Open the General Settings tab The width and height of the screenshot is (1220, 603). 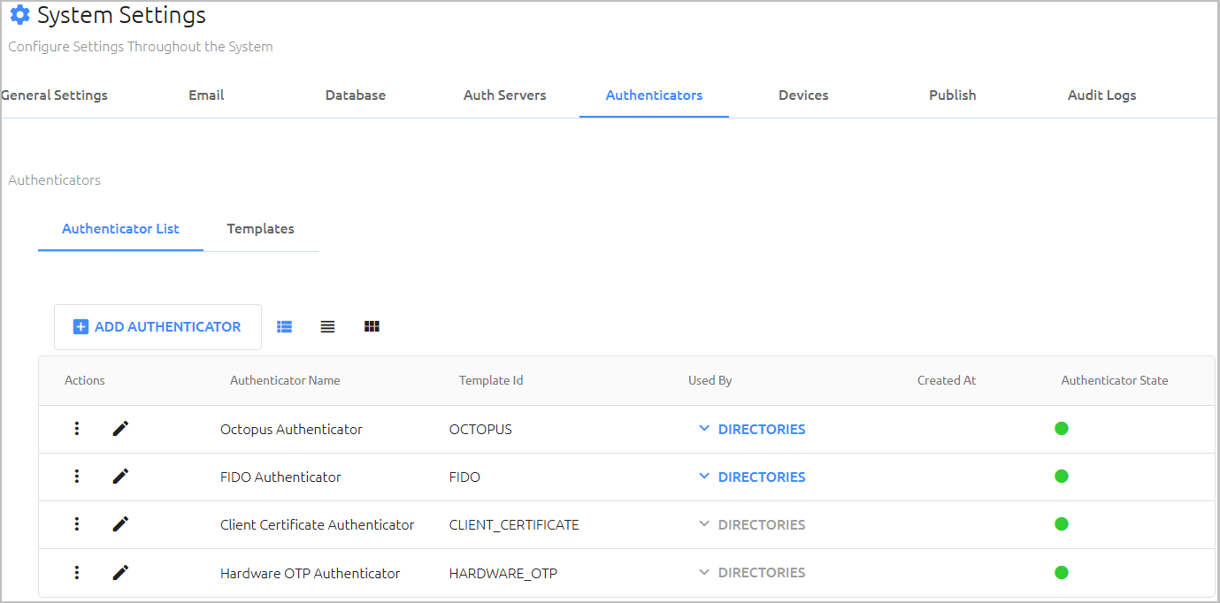coord(55,95)
